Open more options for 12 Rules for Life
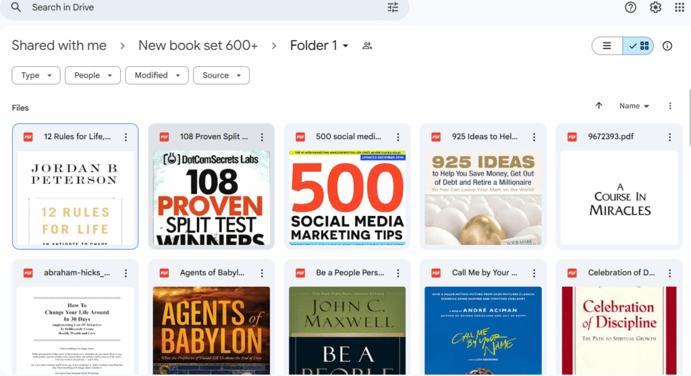 (126, 137)
